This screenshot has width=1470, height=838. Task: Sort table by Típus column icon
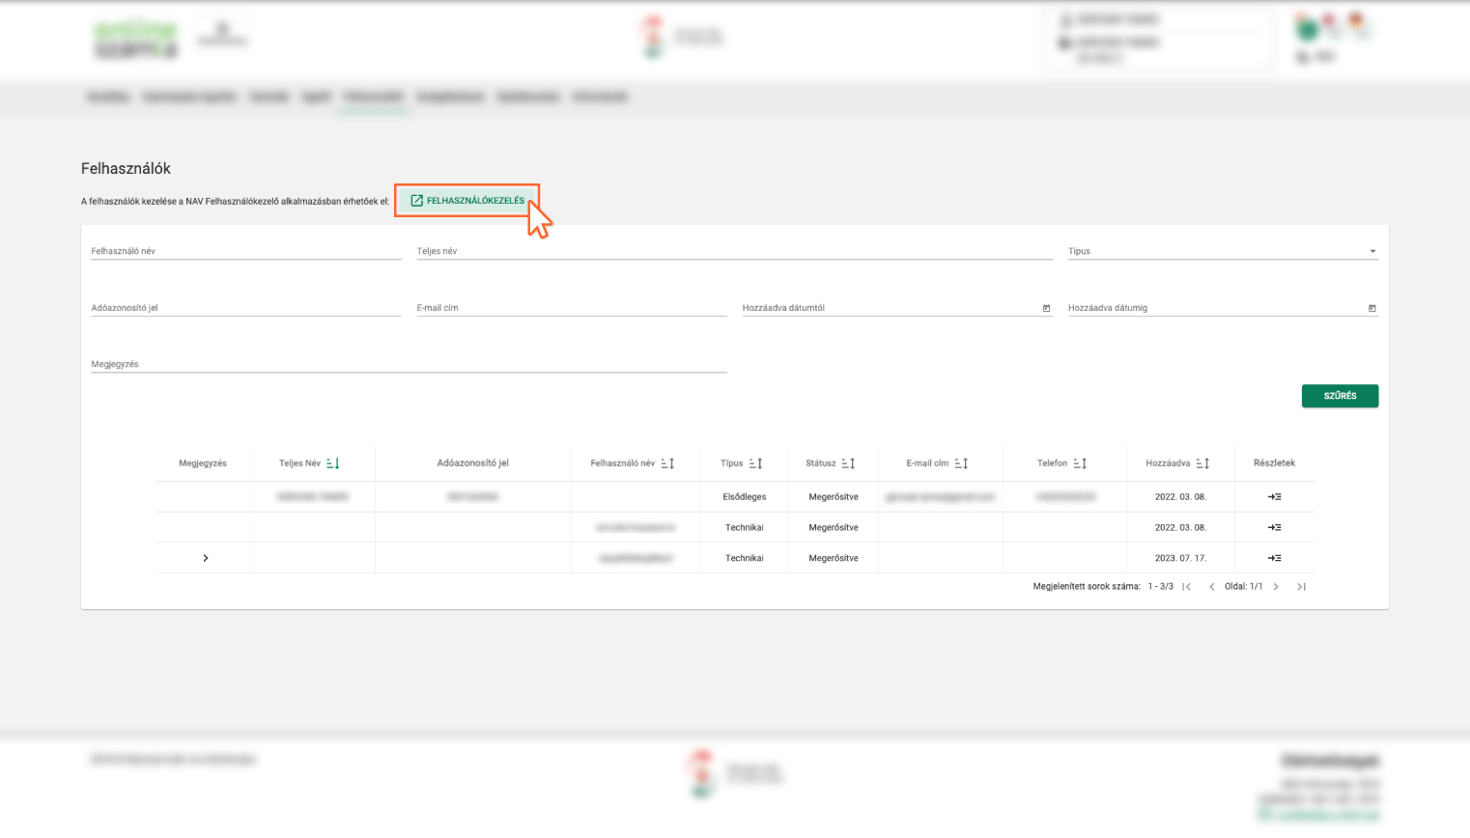click(755, 463)
